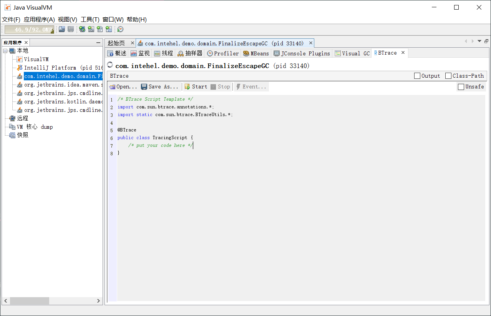Screen dimensions: 491x316
Task: Minimize the 应用程序 side panel
Action: 99,43
